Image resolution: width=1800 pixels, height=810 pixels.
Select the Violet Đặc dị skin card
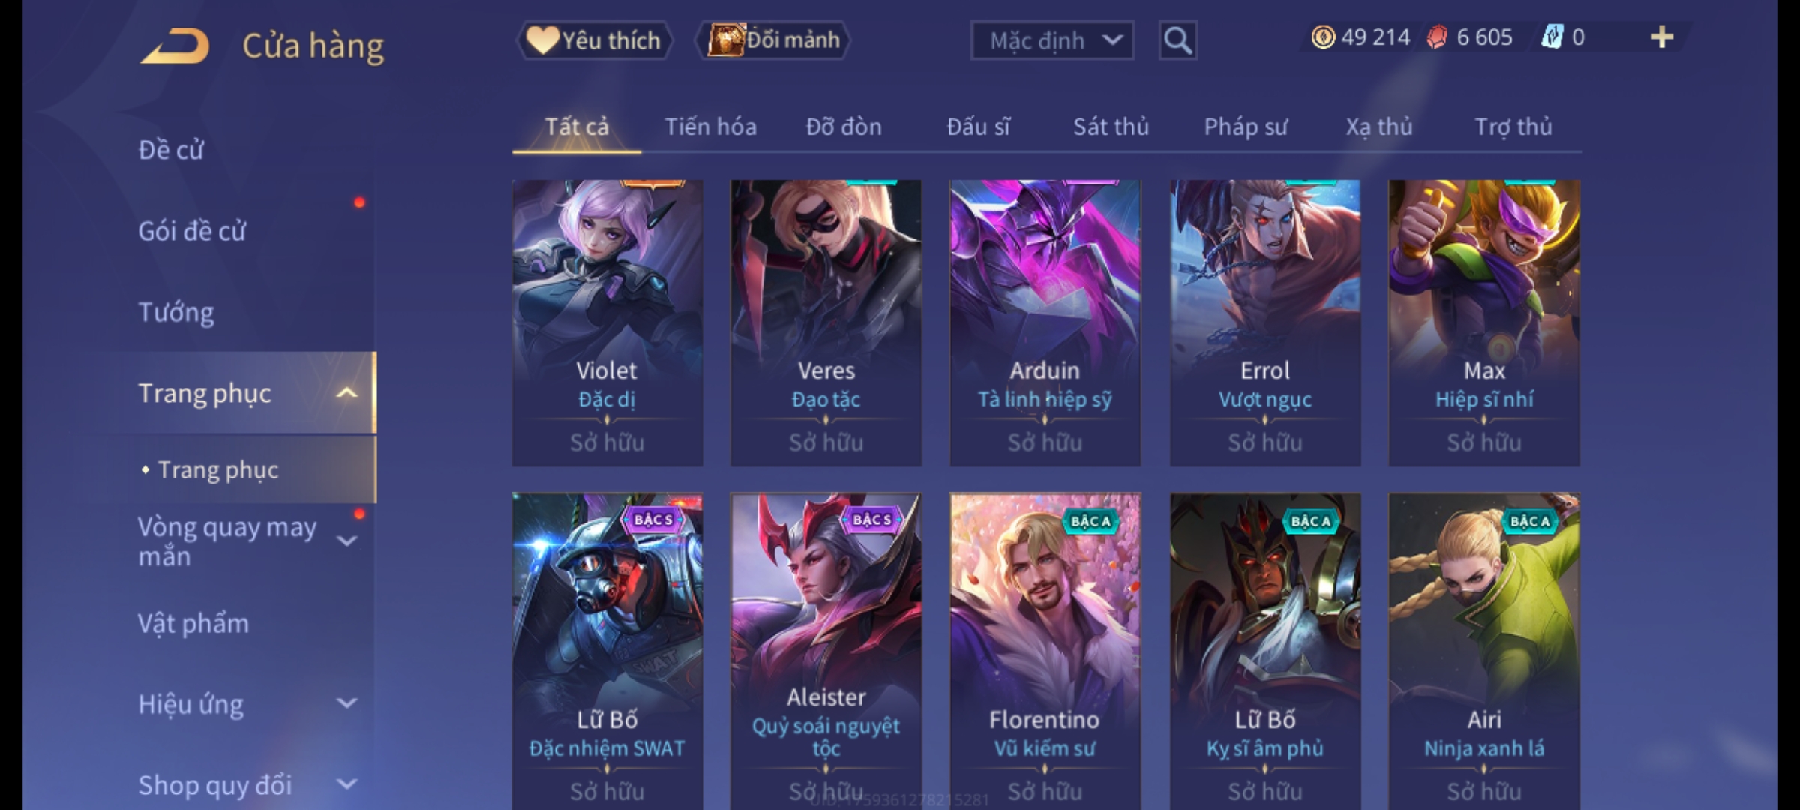pyautogui.click(x=607, y=323)
